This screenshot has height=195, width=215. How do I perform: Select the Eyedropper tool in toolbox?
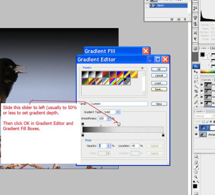coord(196,168)
